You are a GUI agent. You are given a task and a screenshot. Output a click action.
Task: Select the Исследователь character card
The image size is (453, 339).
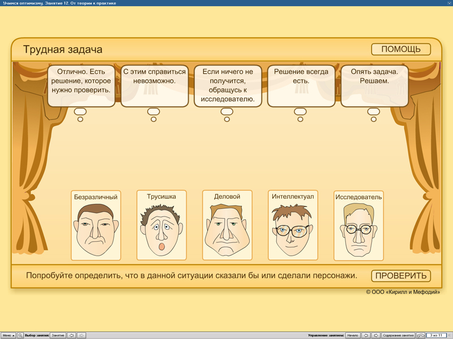pos(358,225)
